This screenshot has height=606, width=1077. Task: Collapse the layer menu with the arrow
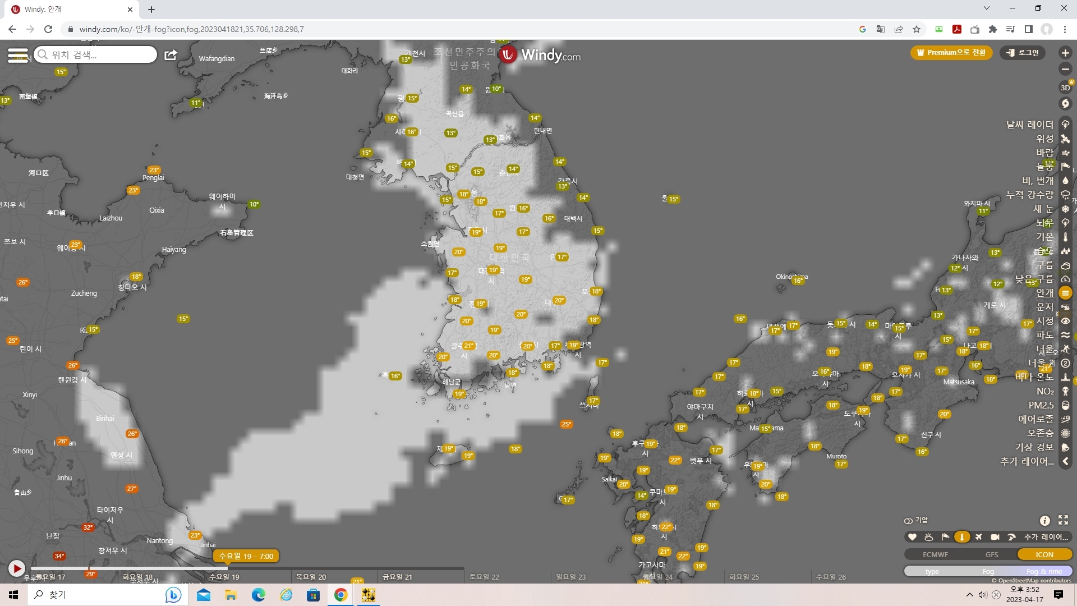tap(1065, 461)
